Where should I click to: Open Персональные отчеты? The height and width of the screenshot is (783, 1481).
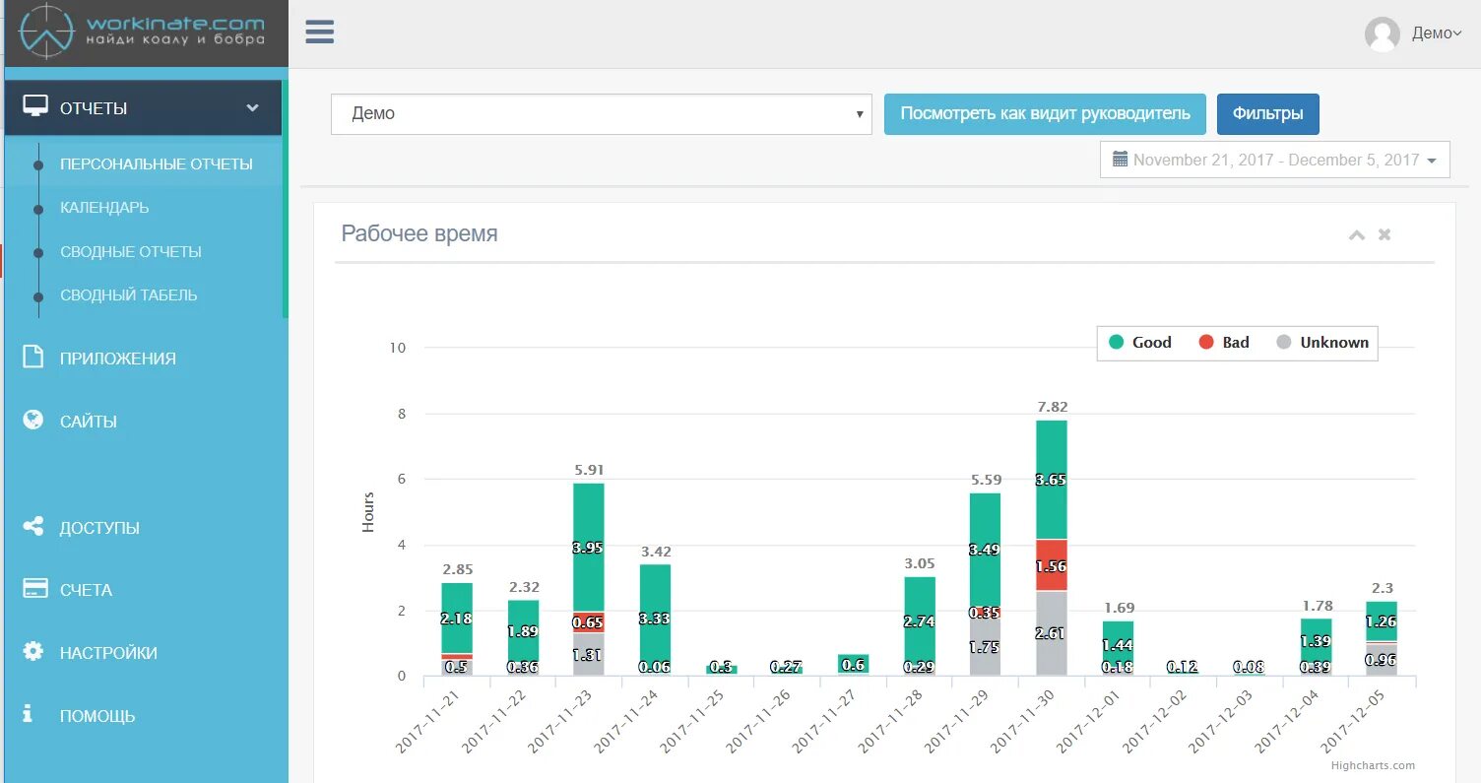coord(157,163)
